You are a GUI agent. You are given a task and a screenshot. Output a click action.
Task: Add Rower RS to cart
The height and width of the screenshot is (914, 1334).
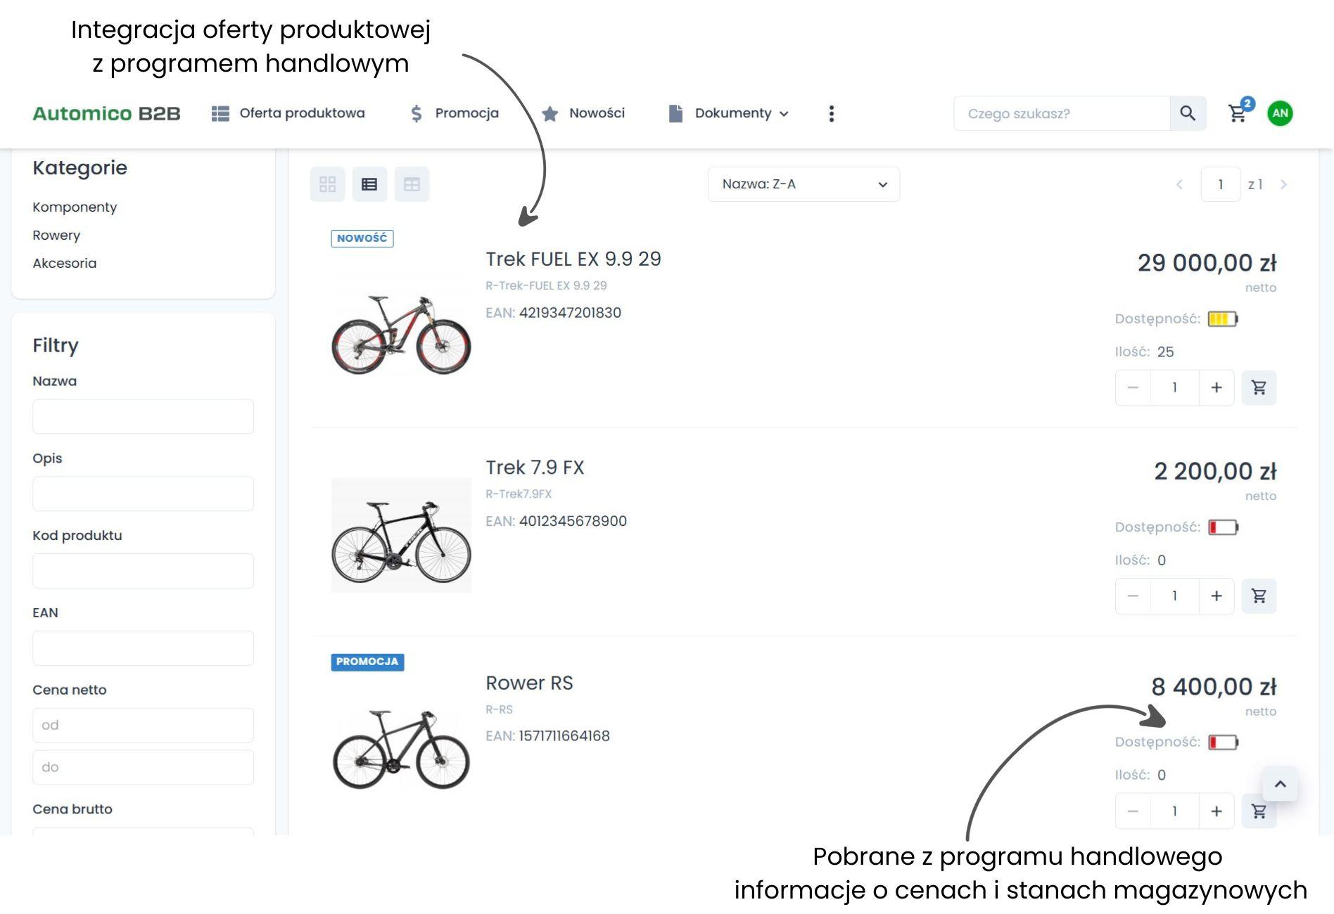[x=1259, y=811]
